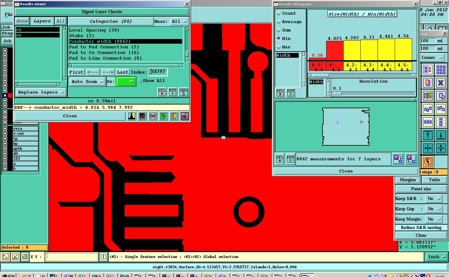Click the DEL icon in Results viewer

[162, 92]
